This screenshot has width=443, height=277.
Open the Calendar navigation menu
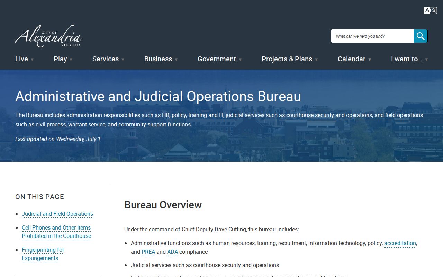352,59
